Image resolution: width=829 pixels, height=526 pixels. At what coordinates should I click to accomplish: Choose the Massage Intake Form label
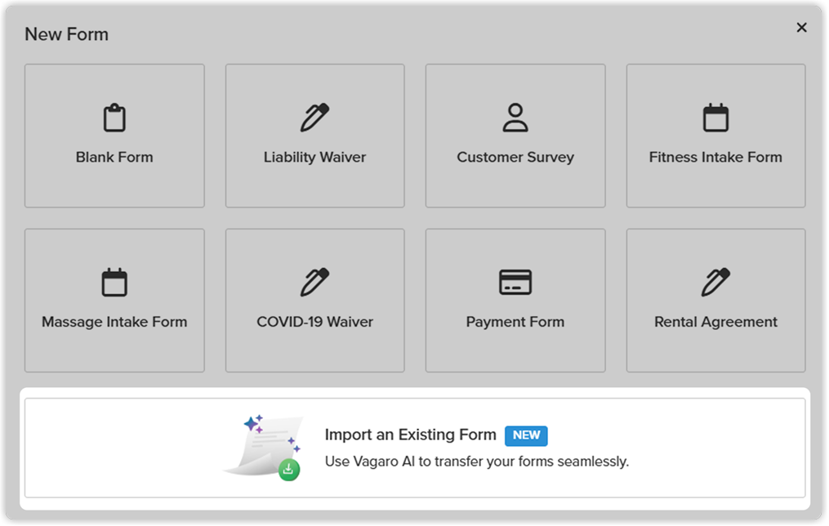point(114,322)
